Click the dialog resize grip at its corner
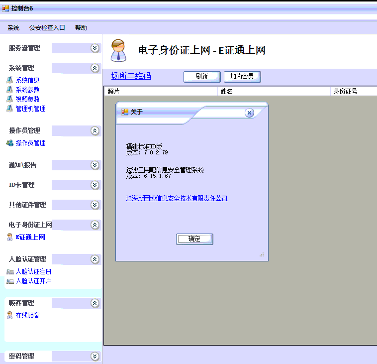The height and width of the screenshot is (364, 377). [262, 255]
